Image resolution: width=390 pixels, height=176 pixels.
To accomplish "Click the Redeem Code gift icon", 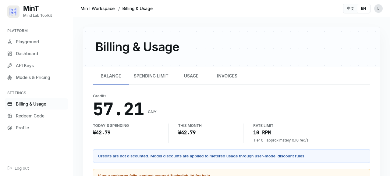I will pos(10,116).
